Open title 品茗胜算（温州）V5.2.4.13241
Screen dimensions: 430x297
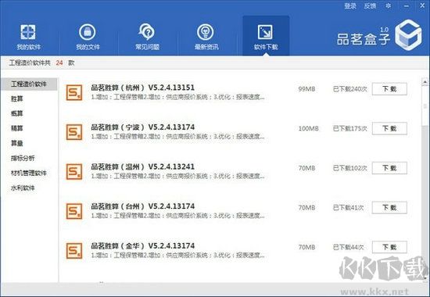[x=142, y=166]
